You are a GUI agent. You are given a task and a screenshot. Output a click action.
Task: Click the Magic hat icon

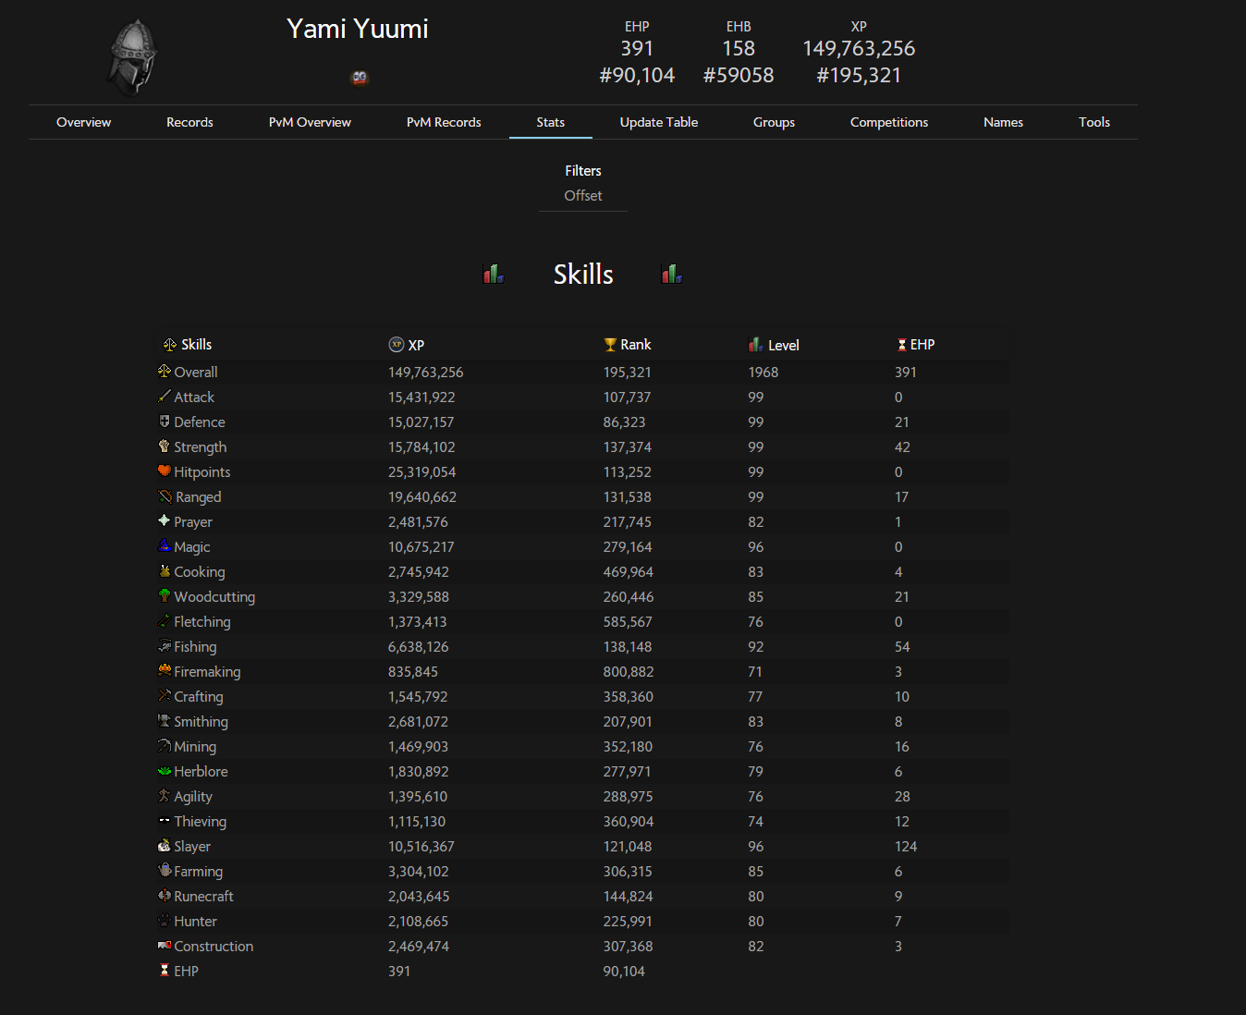[x=165, y=546]
